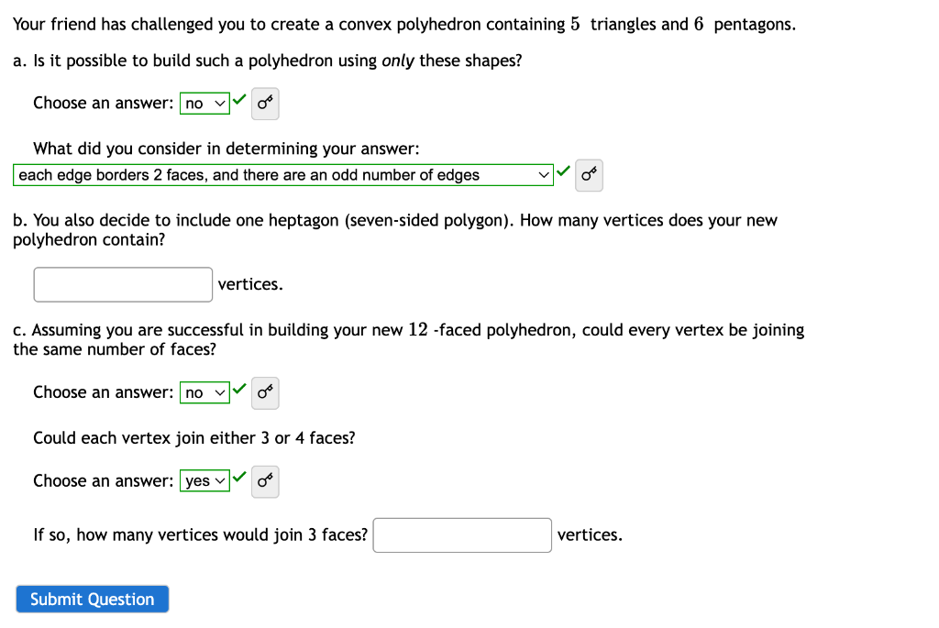This screenshot has width=939, height=628.
Task: Click the key icon next to the yes dropdown
Action: pos(265,481)
